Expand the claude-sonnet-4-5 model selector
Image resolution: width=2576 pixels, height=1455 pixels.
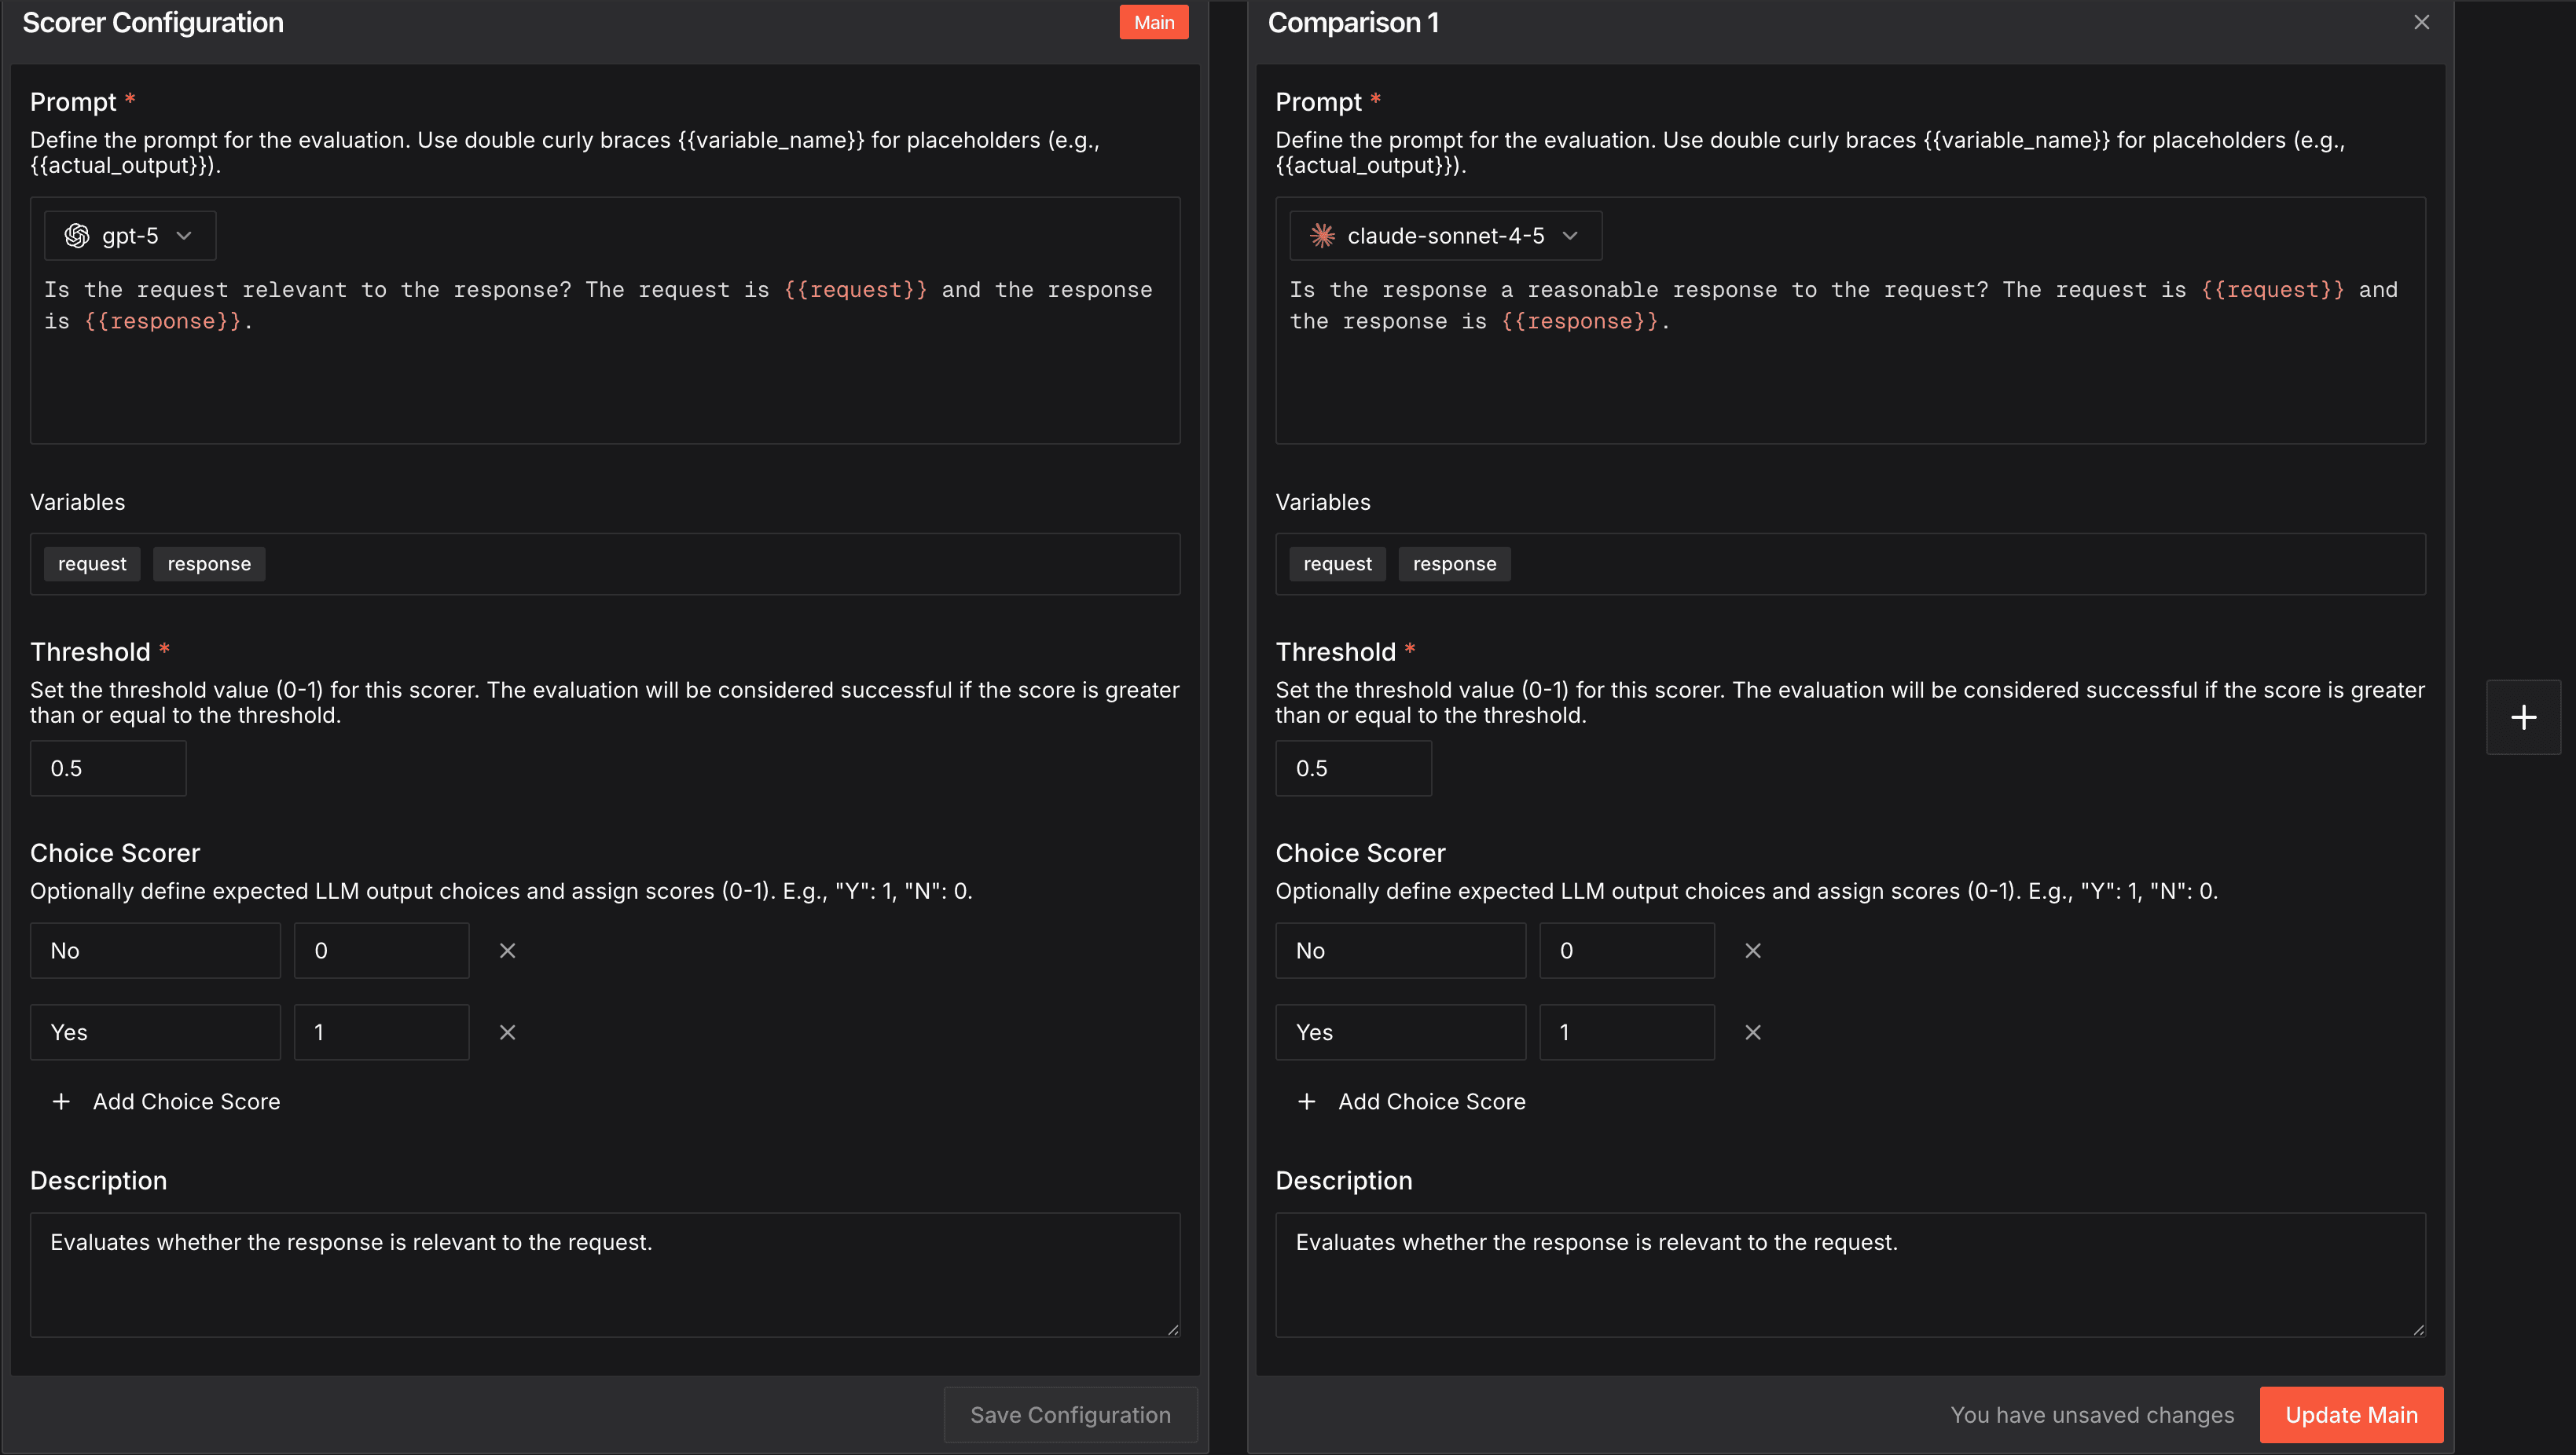pyautogui.click(x=1445, y=236)
